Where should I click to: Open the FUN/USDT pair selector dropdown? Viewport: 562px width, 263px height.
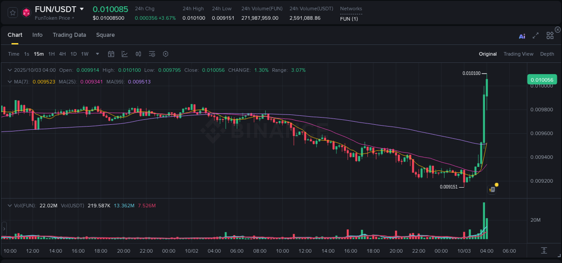[81, 9]
